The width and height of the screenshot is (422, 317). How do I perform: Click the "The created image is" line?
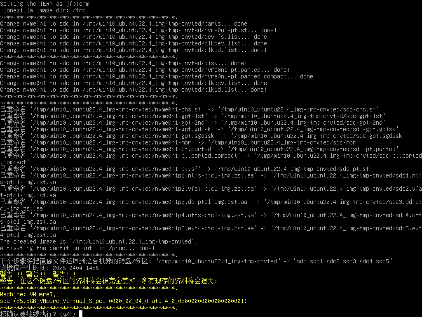click(x=99, y=241)
